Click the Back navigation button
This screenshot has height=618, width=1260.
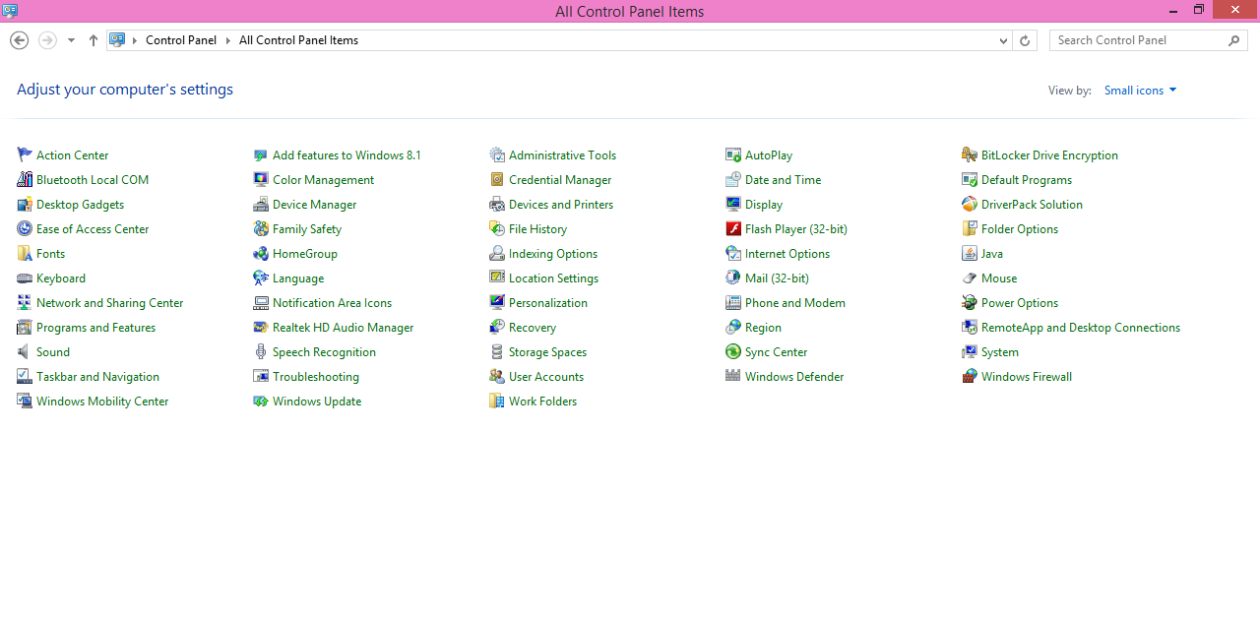pos(19,40)
